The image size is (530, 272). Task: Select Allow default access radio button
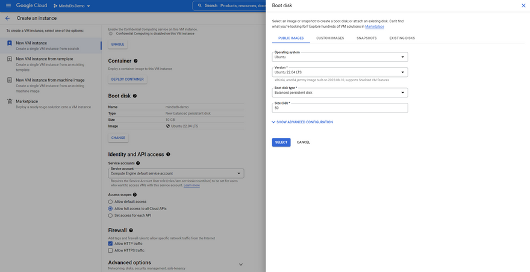pyautogui.click(x=110, y=202)
